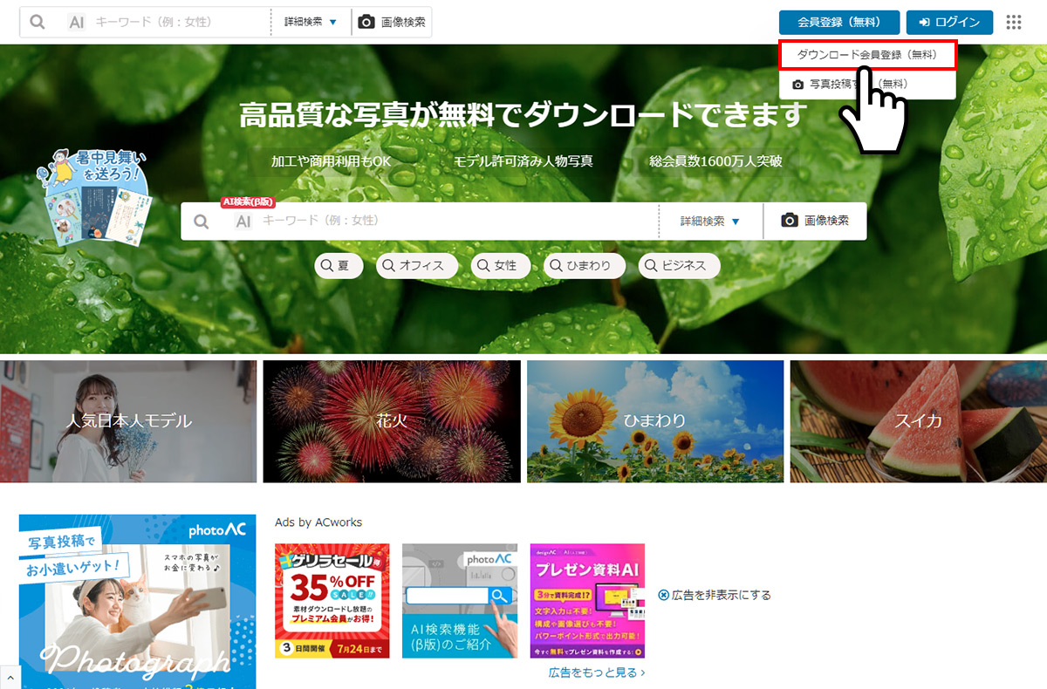Open the 会員登録（無料） menu button
The image size is (1047, 689).
[839, 22]
